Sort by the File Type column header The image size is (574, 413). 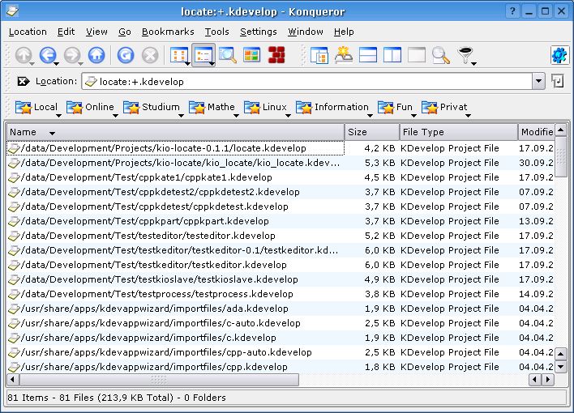pyautogui.click(x=457, y=132)
